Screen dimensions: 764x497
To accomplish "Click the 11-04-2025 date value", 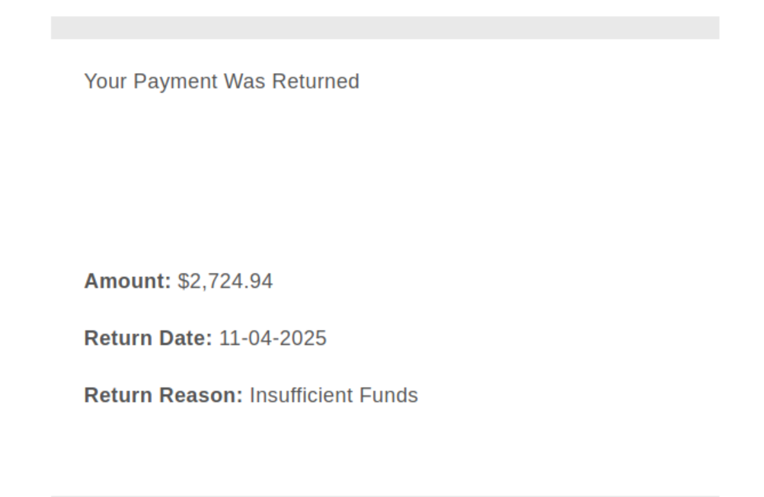I will click(273, 338).
